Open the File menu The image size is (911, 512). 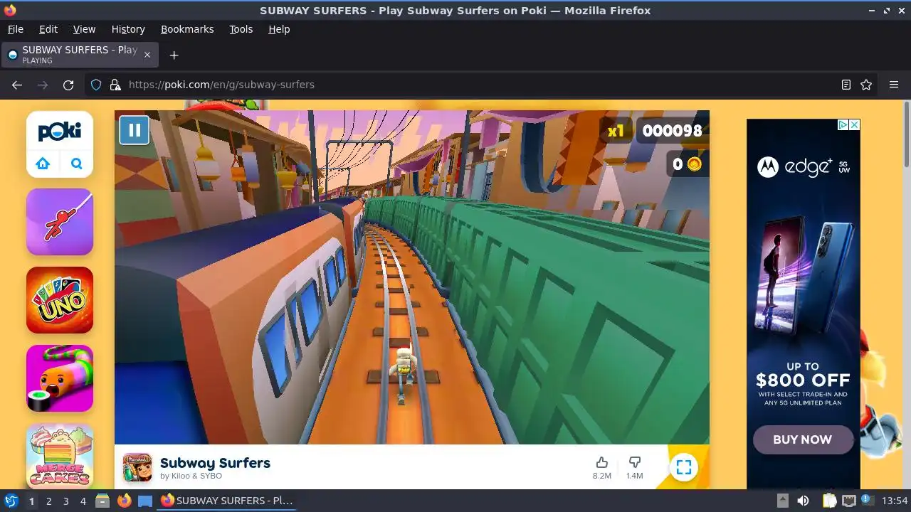(x=15, y=29)
